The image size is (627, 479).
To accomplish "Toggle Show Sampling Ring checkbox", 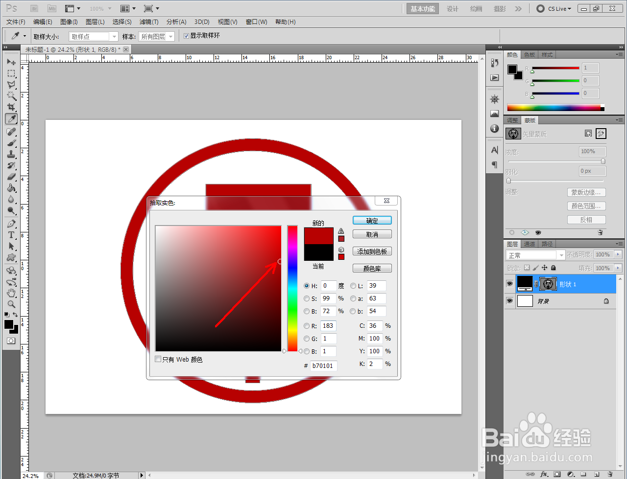I will pyautogui.click(x=186, y=36).
